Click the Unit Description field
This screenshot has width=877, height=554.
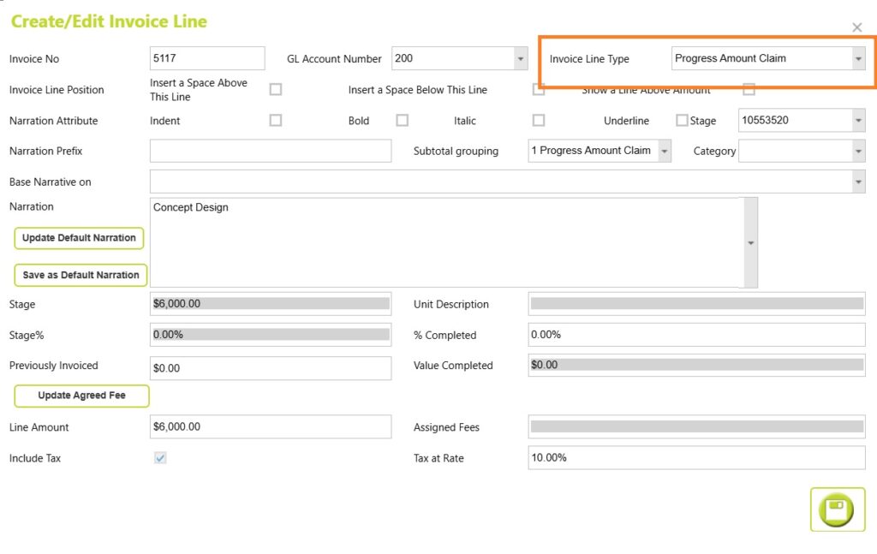697,304
